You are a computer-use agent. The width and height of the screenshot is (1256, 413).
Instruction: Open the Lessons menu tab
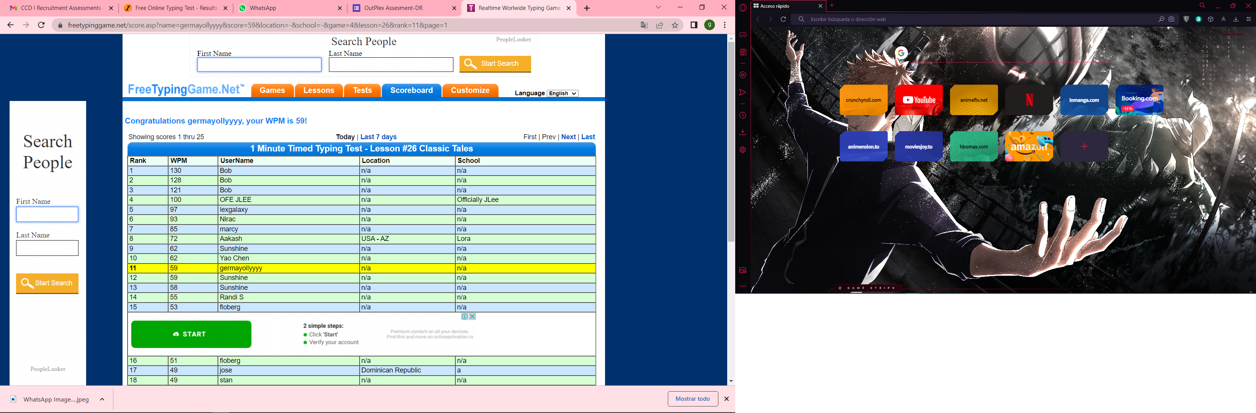click(x=318, y=91)
